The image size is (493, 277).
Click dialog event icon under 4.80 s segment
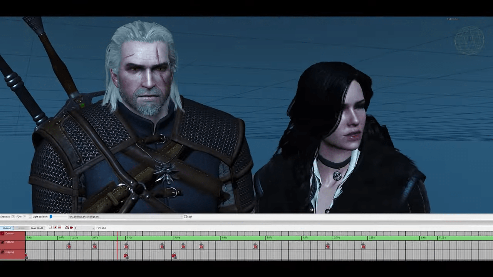[255, 245]
